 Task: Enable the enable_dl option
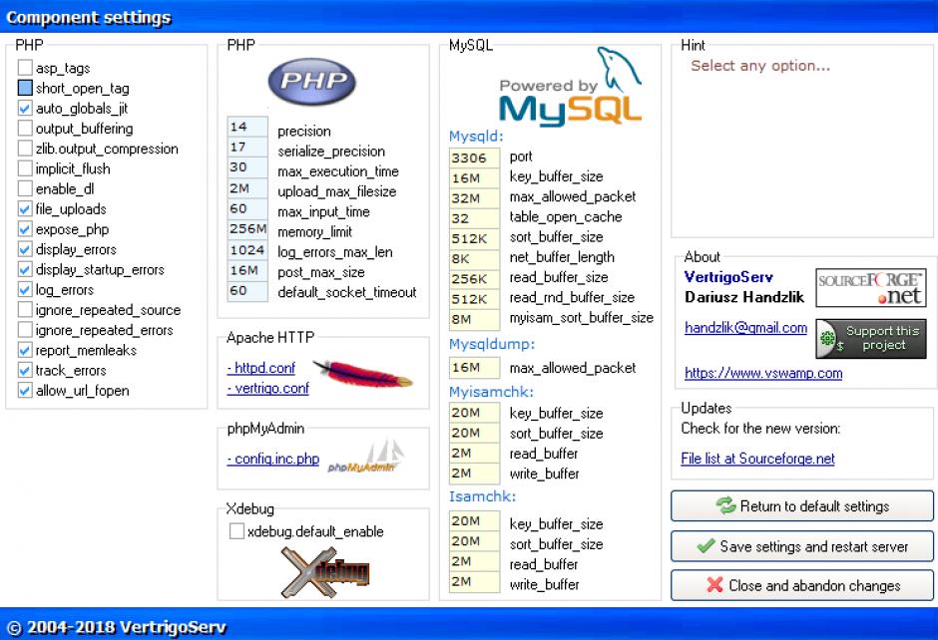(x=25, y=188)
